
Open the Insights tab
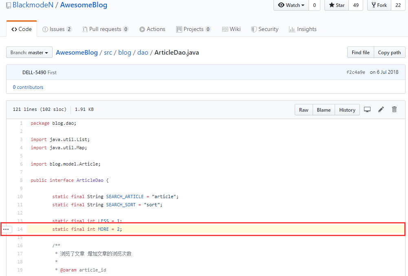pos(303,29)
